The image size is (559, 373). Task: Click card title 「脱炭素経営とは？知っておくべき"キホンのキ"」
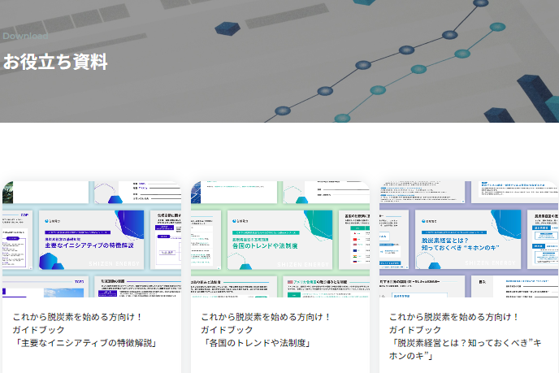click(466, 336)
